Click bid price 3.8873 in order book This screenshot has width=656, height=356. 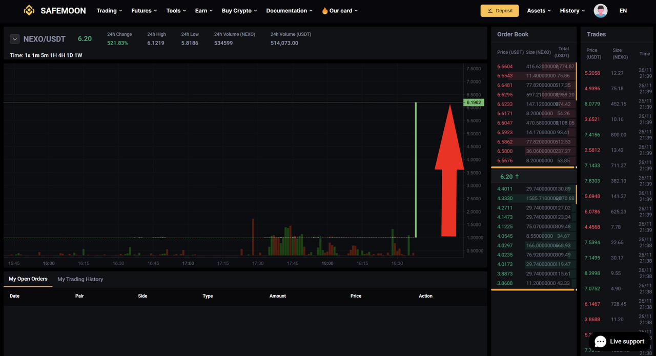tap(505, 274)
